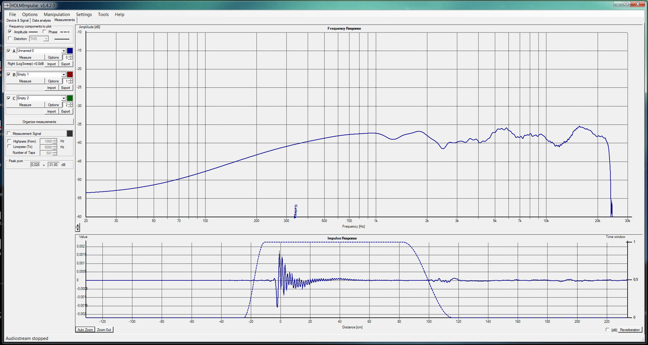Toggle the Amplitude checkbox
Viewport: 648px width, 345px height.
point(10,32)
